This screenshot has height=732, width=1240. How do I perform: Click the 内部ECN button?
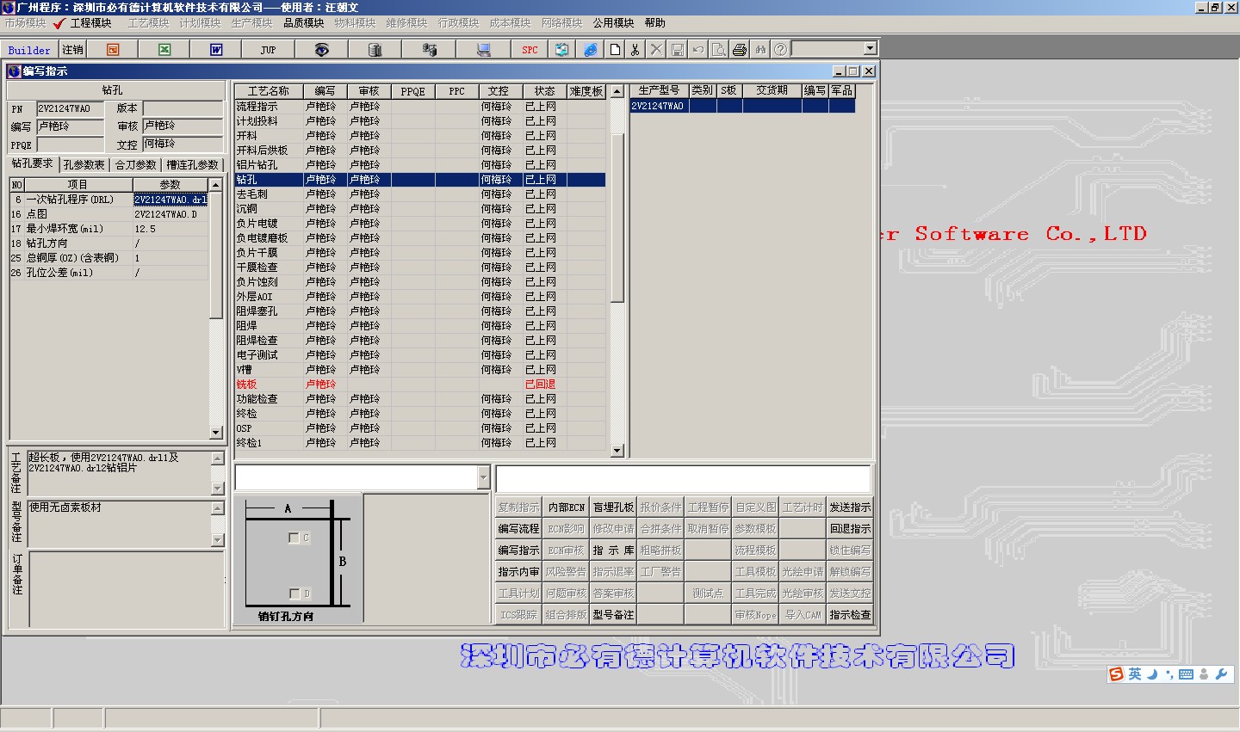[x=566, y=507]
